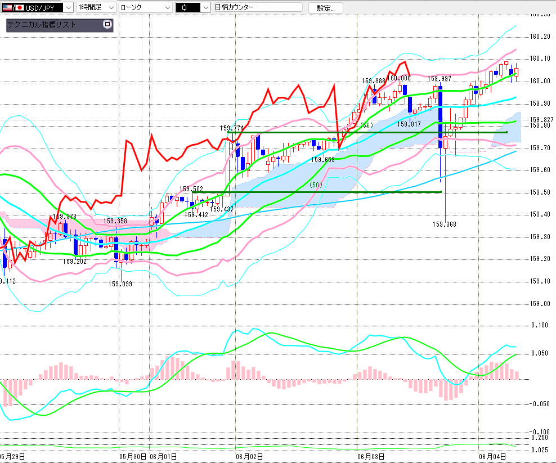Viewport: 556px width, 463px height.
Task: Click the 159.827 current price on axis
Action: (x=542, y=120)
